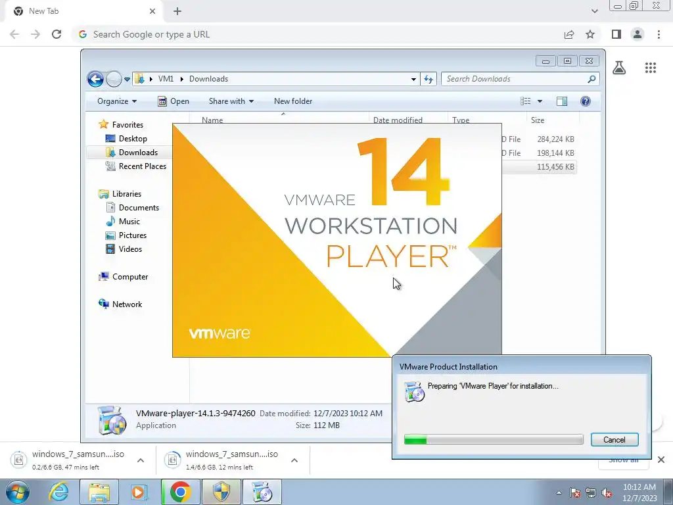Open the Chrome tab search chevron
Screen dimensions: 673x505
(x=594, y=11)
